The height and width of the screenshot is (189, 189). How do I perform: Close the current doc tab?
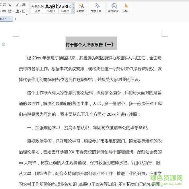11,19
